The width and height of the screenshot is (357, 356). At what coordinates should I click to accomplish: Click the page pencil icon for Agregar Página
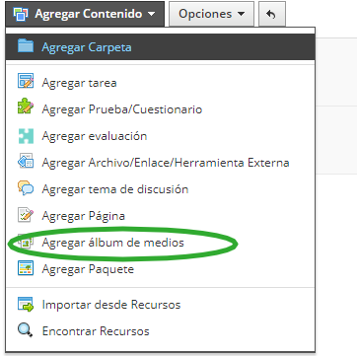tap(26, 215)
